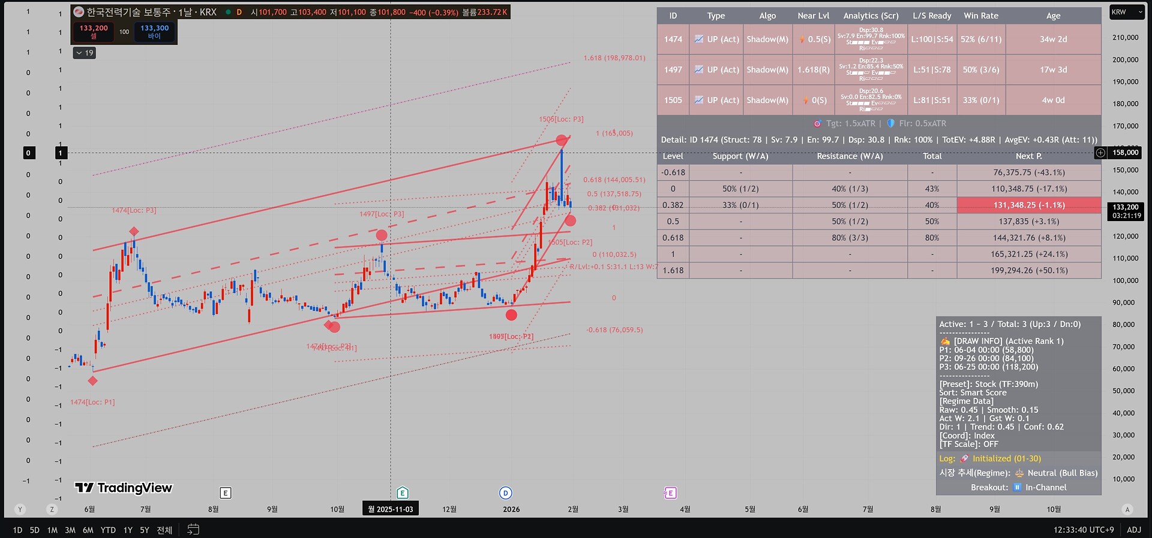Screen dimensions: 1152x538
Task: Click the Breakout In-Channel status text
Action: [1019, 488]
